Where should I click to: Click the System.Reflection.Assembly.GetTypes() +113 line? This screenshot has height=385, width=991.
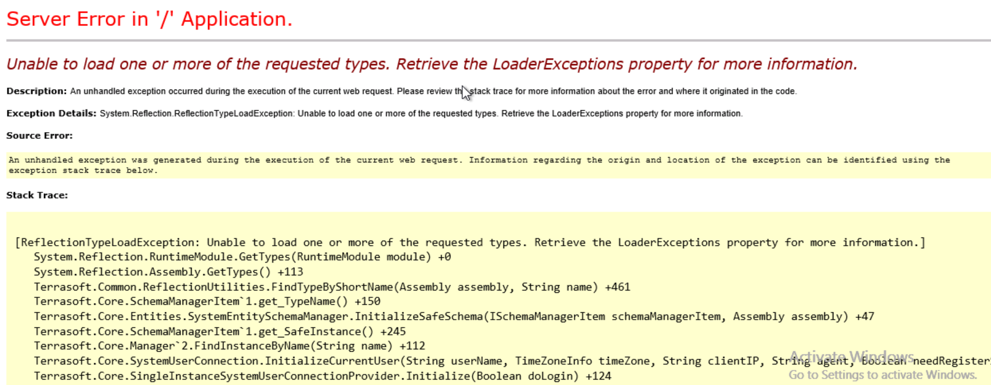tap(168, 272)
